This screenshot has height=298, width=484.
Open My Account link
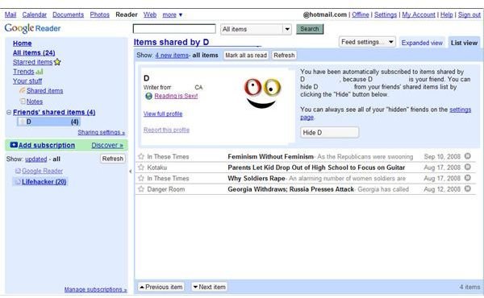419,14
